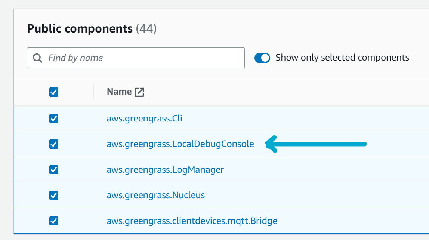Screen dimensions: 429x240
Task: Open the aws.greengrass.Nucleus link
Action: coord(155,195)
